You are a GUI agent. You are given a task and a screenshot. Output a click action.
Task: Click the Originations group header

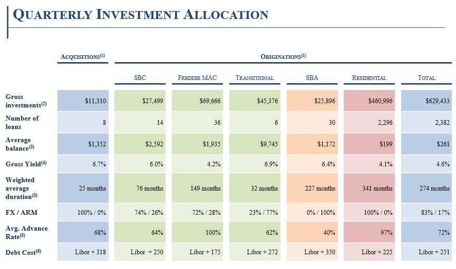click(283, 57)
